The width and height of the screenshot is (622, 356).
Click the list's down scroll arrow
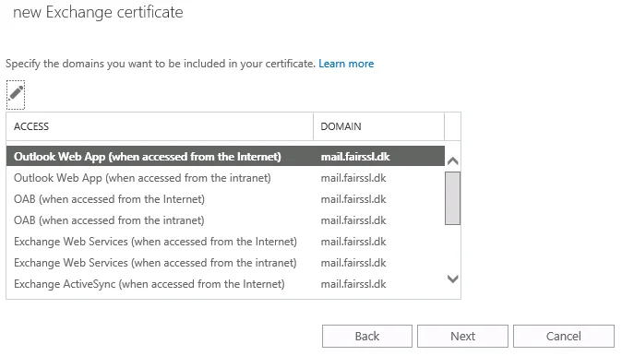pos(452,279)
